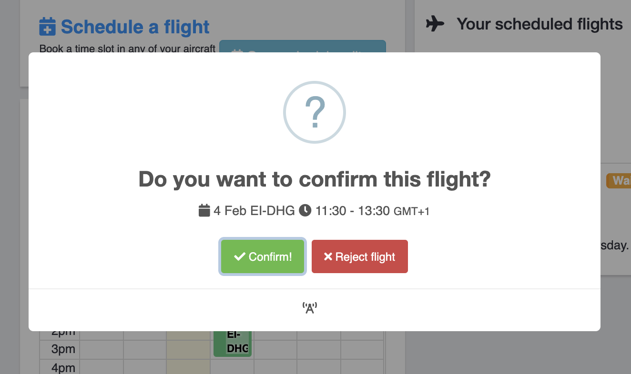Screen dimensions: 631x374
Task: Click the broadcast tower icon in dialog footer
Action: click(310, 308)
